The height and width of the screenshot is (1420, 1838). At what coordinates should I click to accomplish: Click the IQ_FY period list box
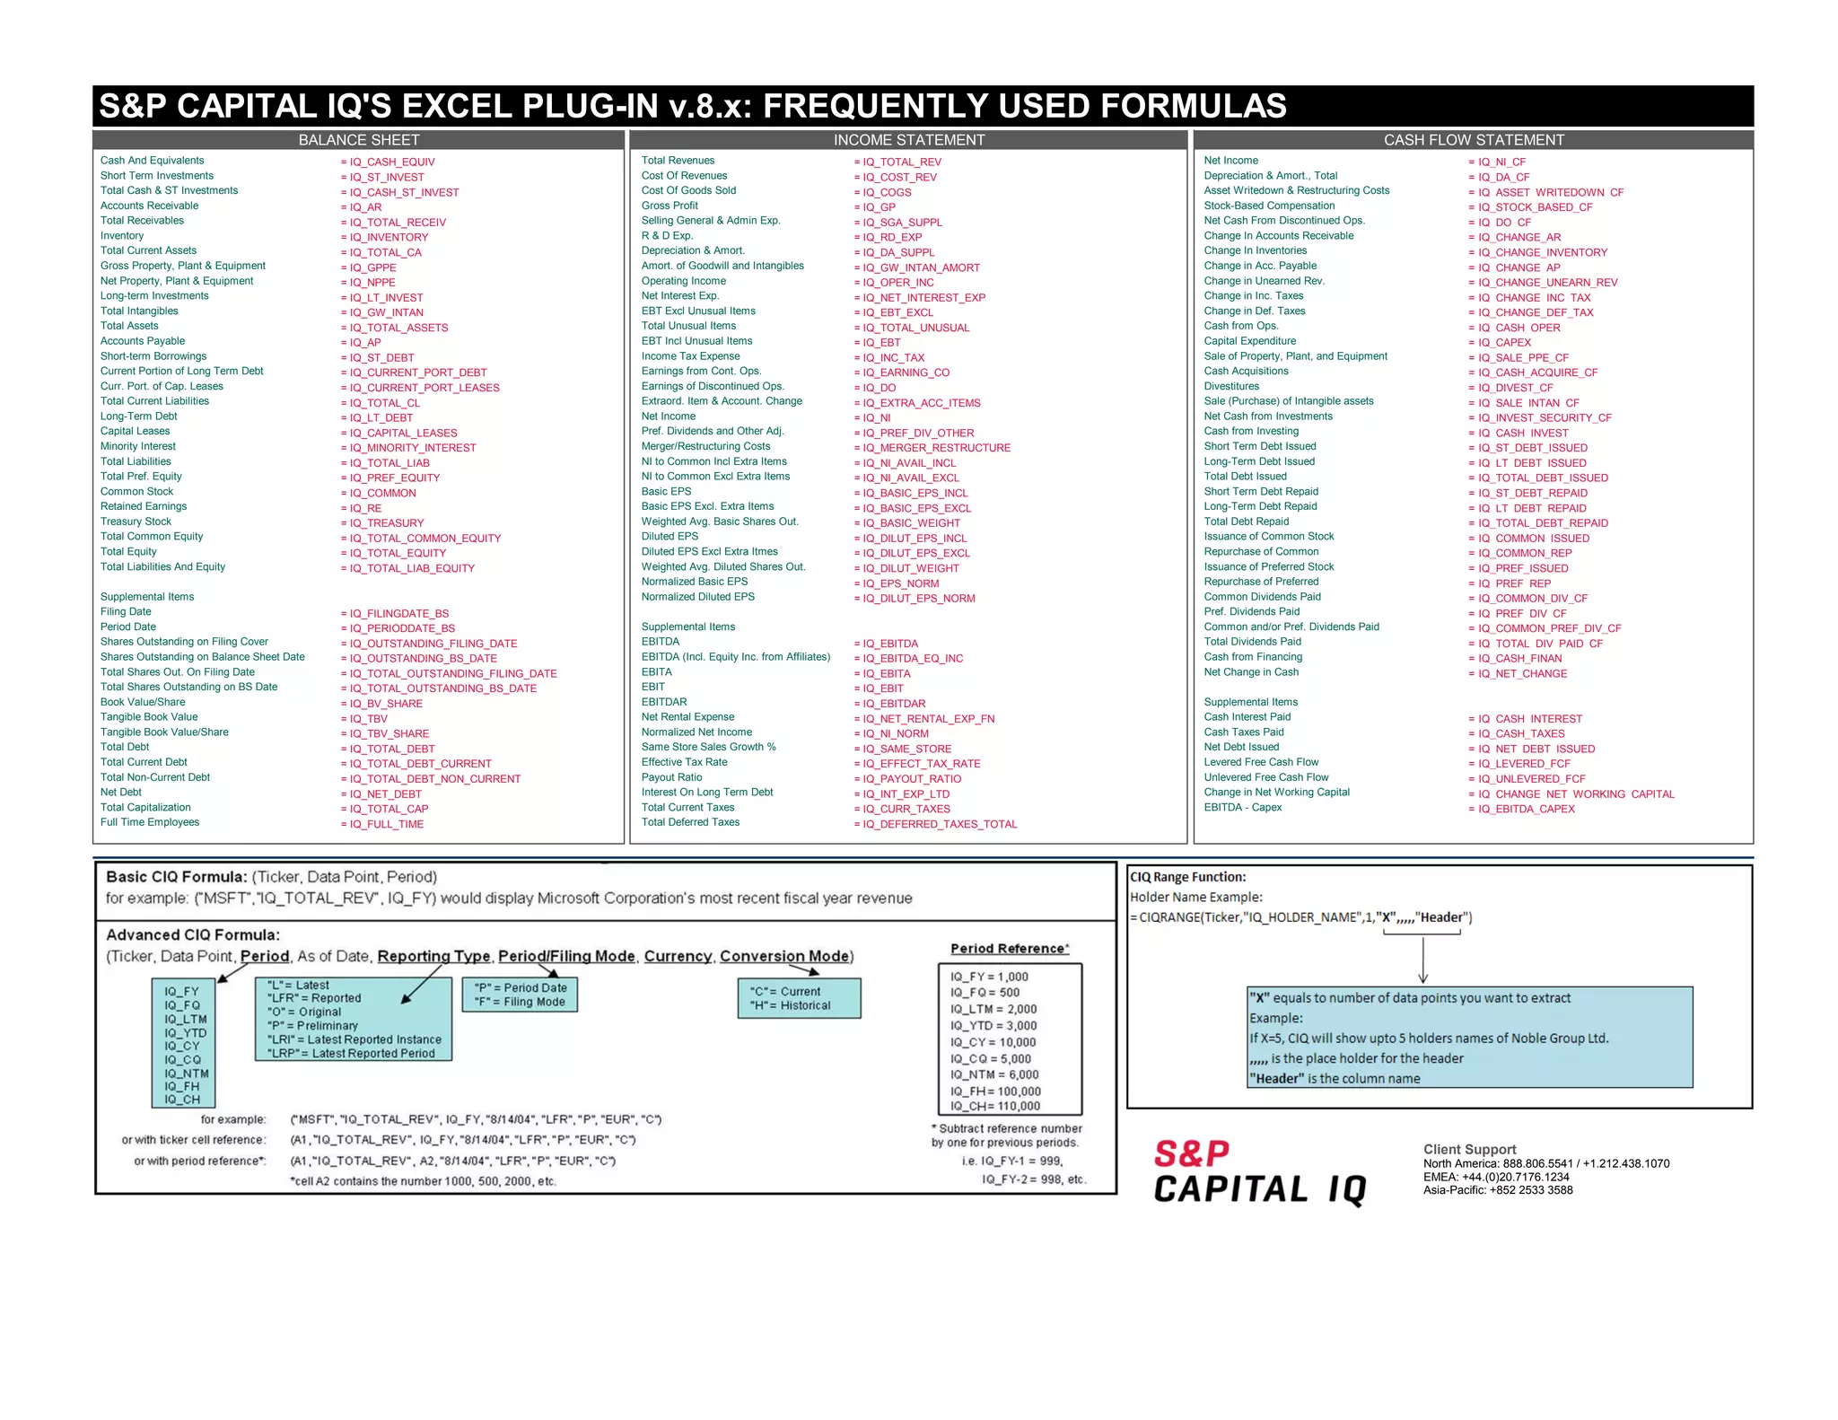point(184,1045)
